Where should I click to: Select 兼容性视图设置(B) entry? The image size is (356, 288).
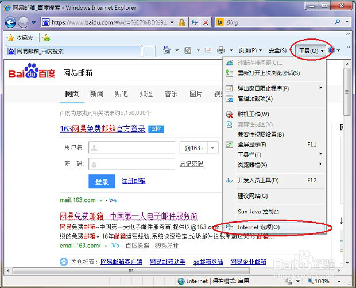(x=274, y=134)
